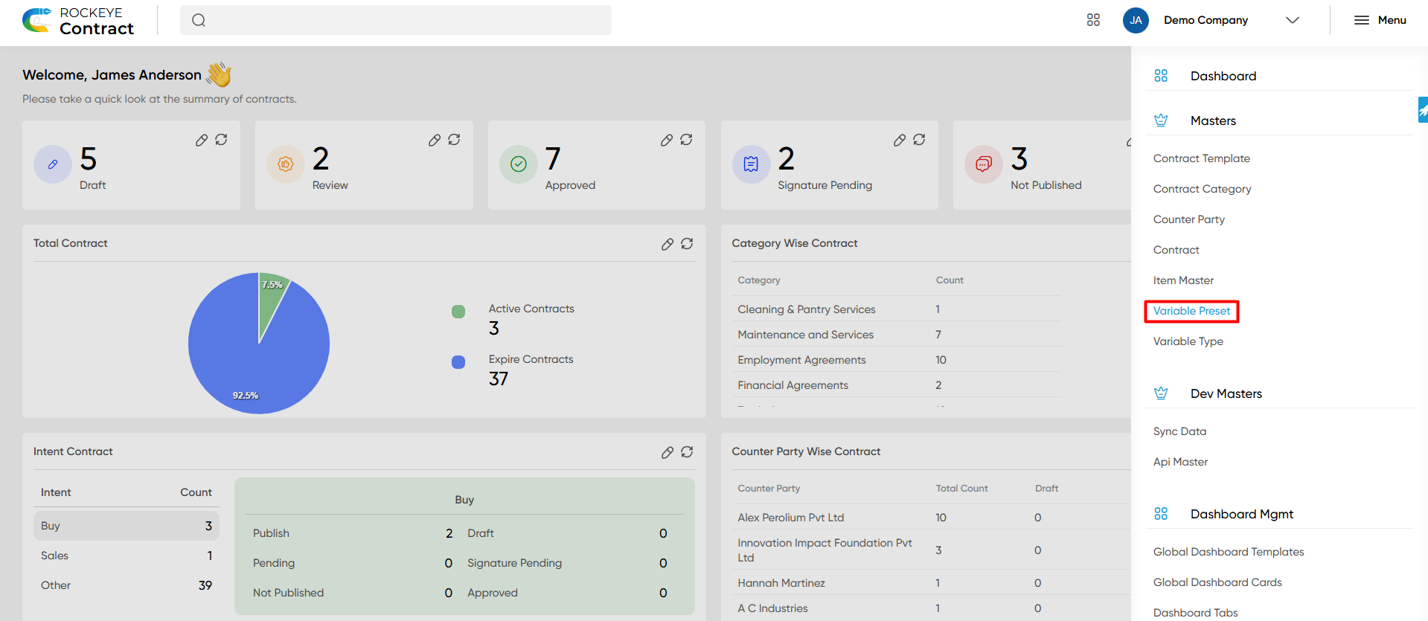Open the Contract menu item
Viewport: 1428px width, 621px height.
[x=1176, y=250]
